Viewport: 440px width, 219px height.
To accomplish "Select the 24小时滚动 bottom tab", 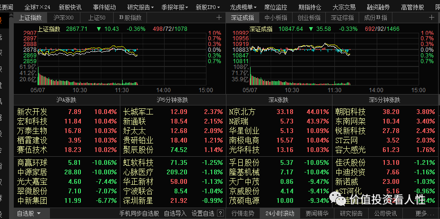I will [x=280, y=213].
